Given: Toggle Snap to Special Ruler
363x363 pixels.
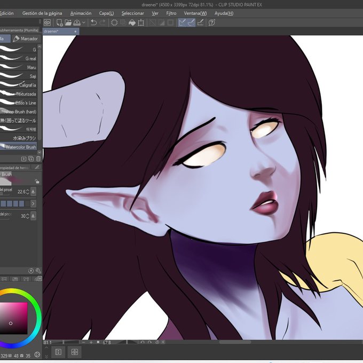Looking at the screenshot, I should pyautogui.click(x=191, y=22).
